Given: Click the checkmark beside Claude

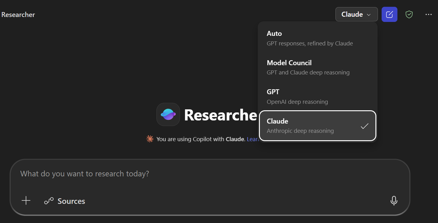Looking at the screenshot, I should (x=365, y=126).
